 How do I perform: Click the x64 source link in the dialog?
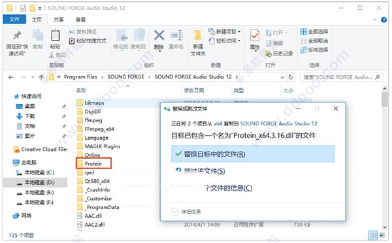218,123
